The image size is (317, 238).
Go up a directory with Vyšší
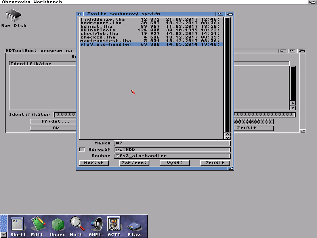[x=175, y=163]
